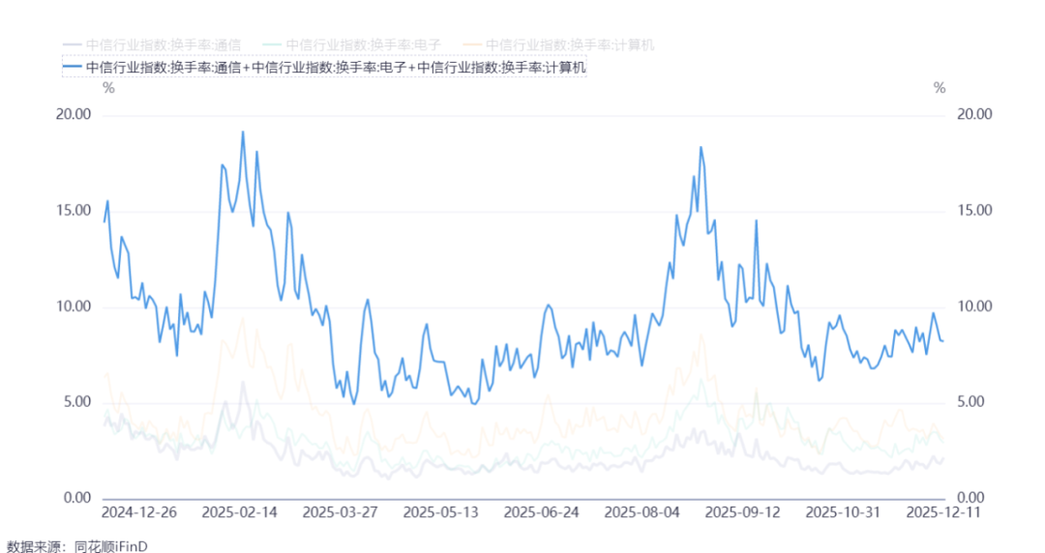Click the 2025-05-13 x-axis date label
The height and width of the screenshot is (553, 1045).
click(441, 512)
